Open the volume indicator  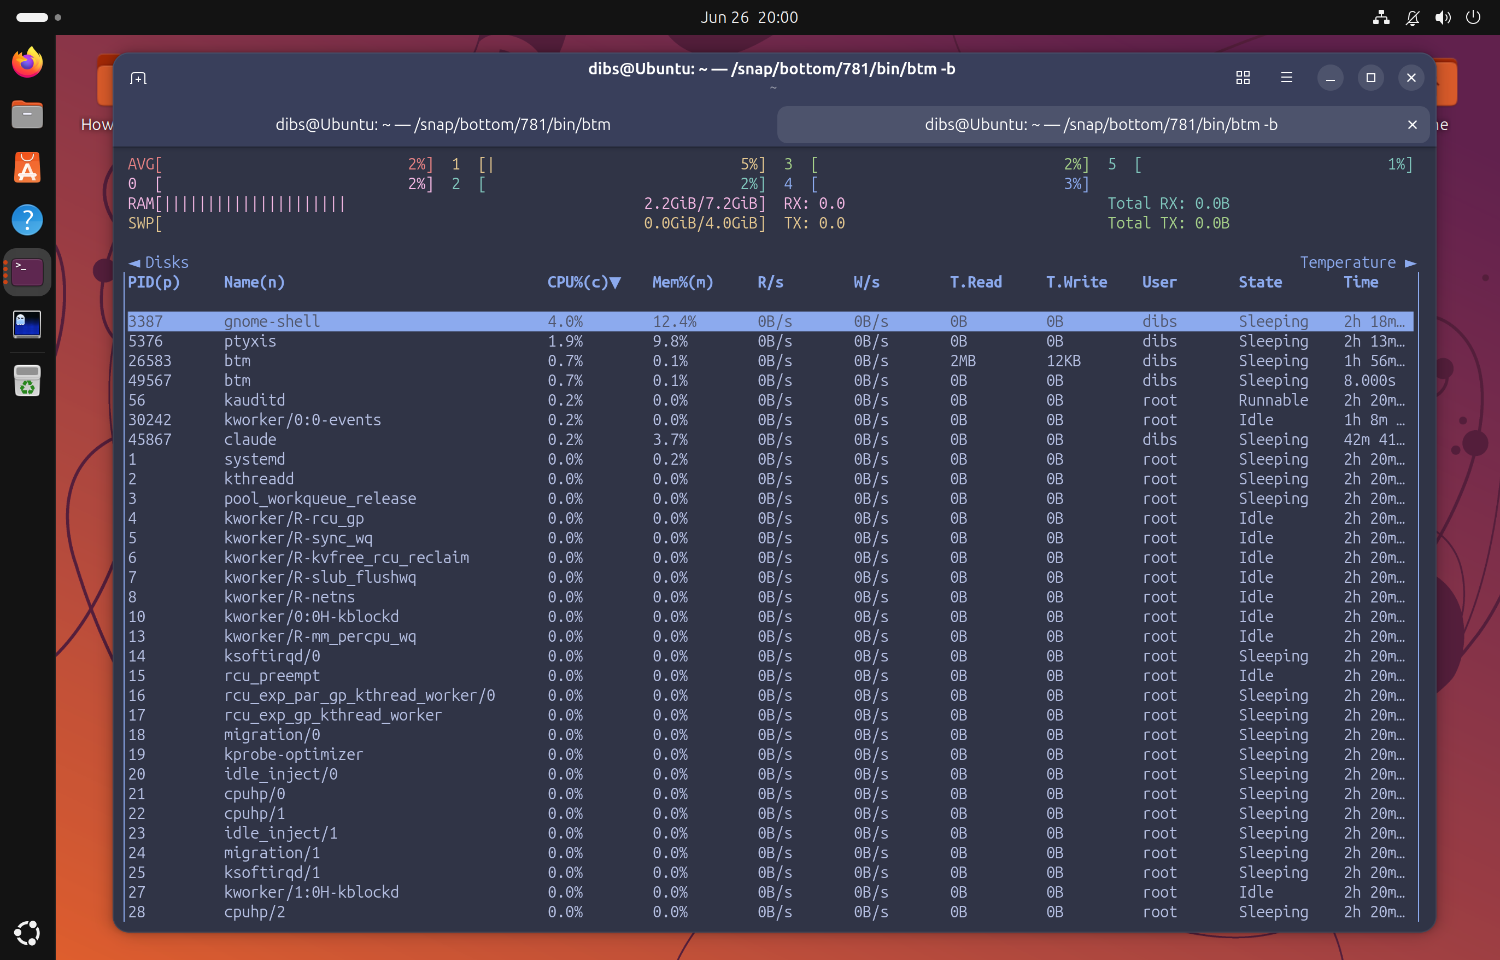coord(1443,17)
